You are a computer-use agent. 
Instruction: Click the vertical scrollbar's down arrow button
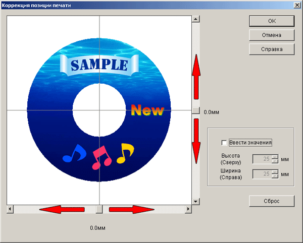196,202
